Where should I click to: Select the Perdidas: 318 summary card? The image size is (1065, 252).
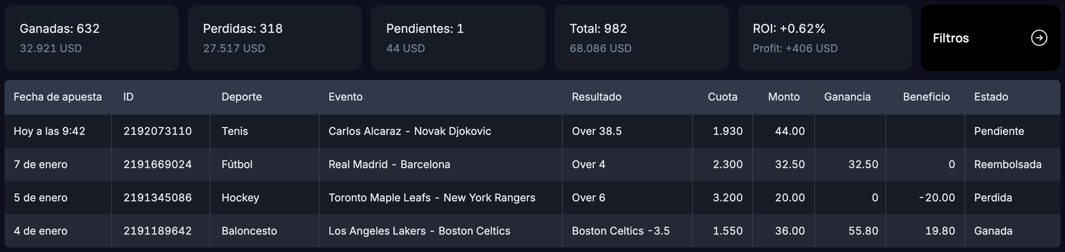[275, 38]
